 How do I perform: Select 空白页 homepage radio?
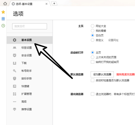tap(93, 35)
